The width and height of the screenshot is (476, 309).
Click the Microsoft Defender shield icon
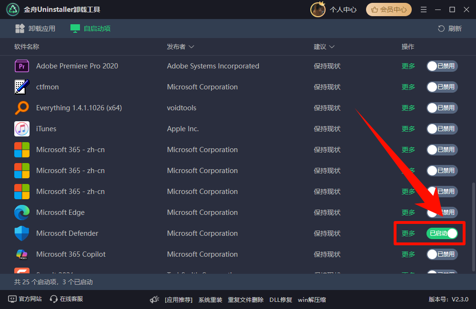22,233
